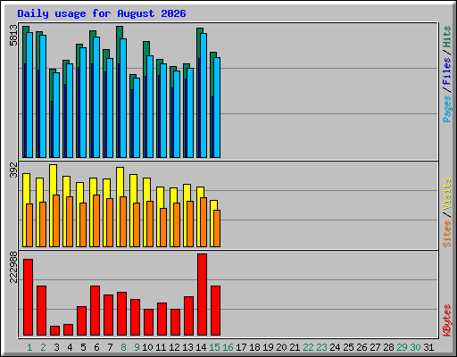Click day 5 on the x-axis
This screenshot has width=457, height=357.
coord(83,347)
